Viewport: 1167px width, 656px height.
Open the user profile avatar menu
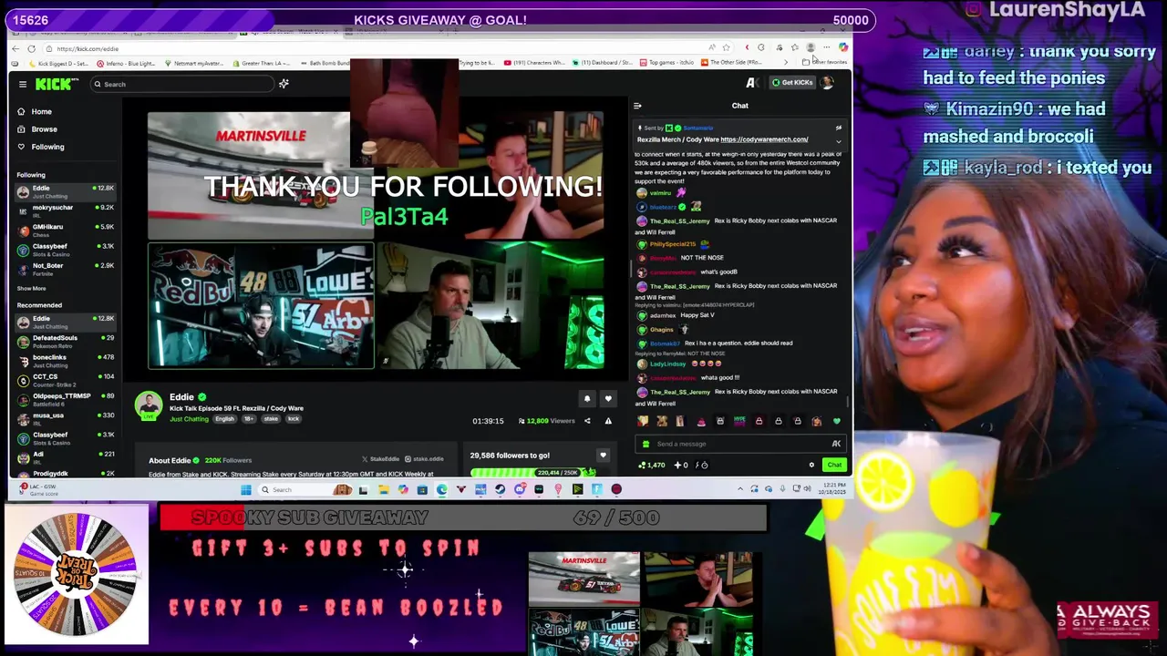[x=827, y=82]
